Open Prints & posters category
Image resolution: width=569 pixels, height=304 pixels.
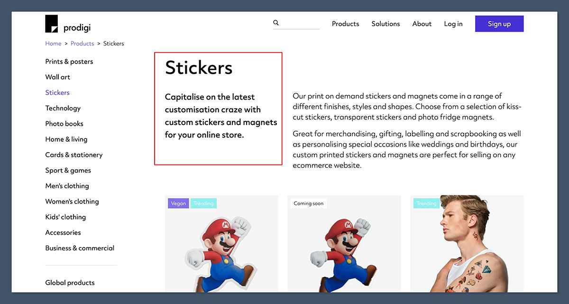pos(69,62)
